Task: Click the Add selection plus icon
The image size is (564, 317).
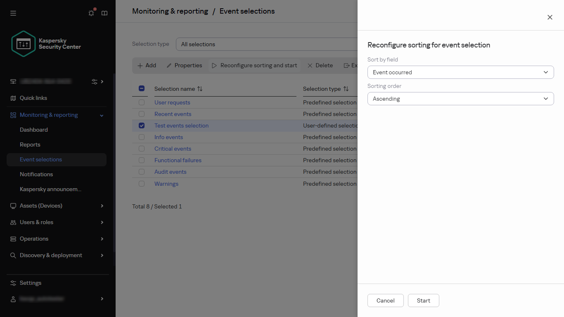Action: (141, 65)
